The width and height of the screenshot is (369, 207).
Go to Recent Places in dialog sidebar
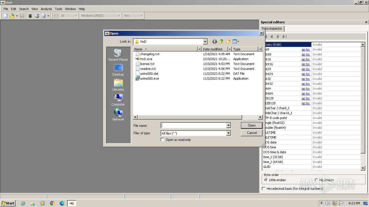point(118,55)
